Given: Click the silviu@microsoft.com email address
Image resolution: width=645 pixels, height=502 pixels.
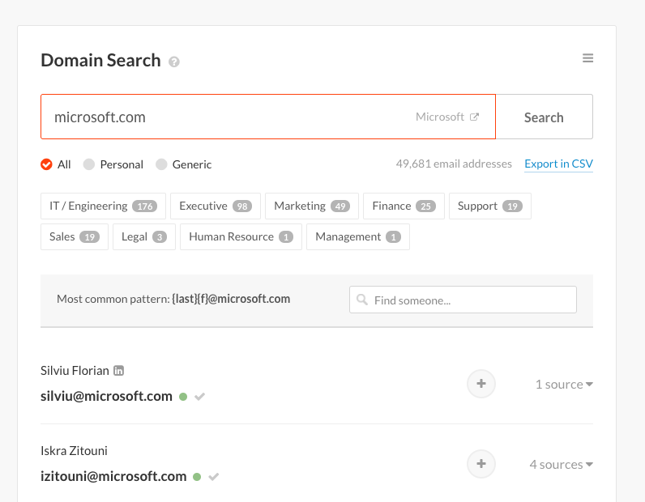Looking at the screenshot, I should coord(106,397).
